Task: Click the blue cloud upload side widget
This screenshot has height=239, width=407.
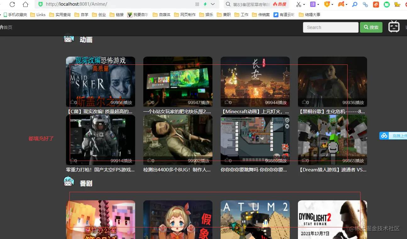Action: click(393, 136)
